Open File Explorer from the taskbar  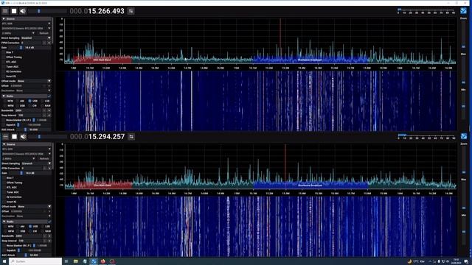coord(75,261)
